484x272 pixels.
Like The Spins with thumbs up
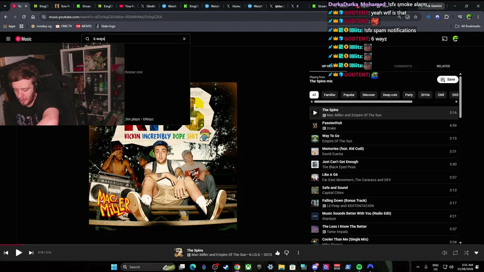(278, 253)
